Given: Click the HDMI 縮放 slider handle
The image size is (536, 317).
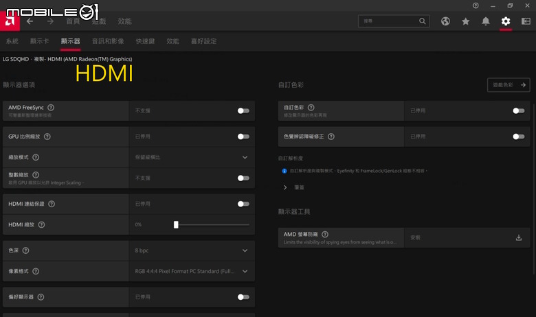Looking at the screenshot, I should (x=176, y=224).
